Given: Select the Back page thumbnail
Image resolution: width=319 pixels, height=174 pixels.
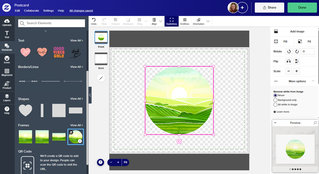Looking at the screenshot, I should tap(101, 61).
